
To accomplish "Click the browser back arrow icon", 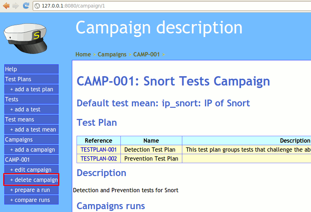I will pyautogui.click(x=6, y=6).
